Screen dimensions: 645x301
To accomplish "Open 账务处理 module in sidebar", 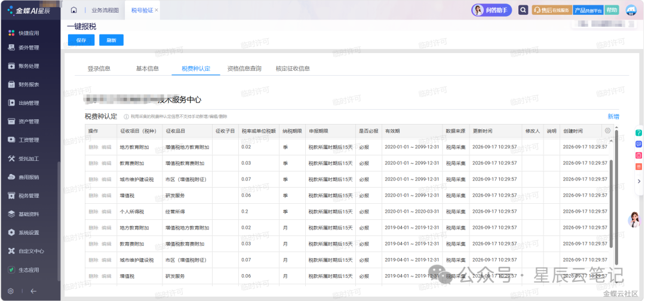I will 24,66.
